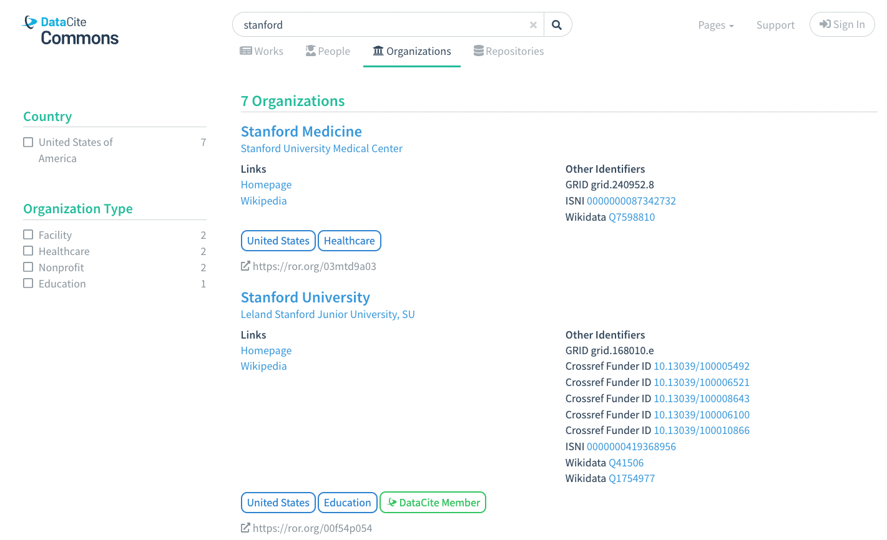Click the United States tag under Stanford Medicine

tap(278, 241)
